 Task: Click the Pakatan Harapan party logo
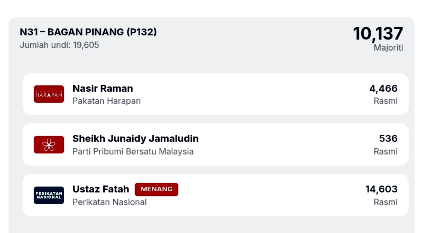pos(49,94)
